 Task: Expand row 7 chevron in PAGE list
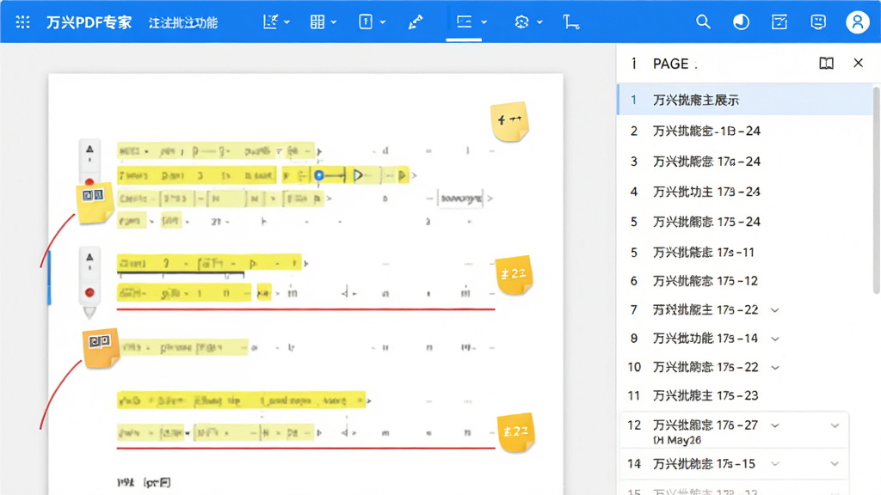point(775,310)
